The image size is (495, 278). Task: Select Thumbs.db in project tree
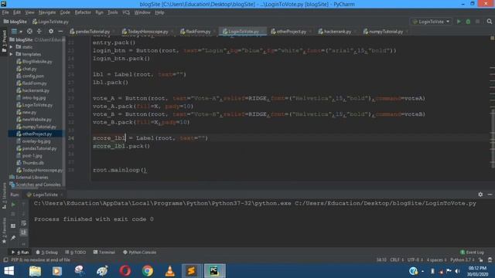click(30, 163)
